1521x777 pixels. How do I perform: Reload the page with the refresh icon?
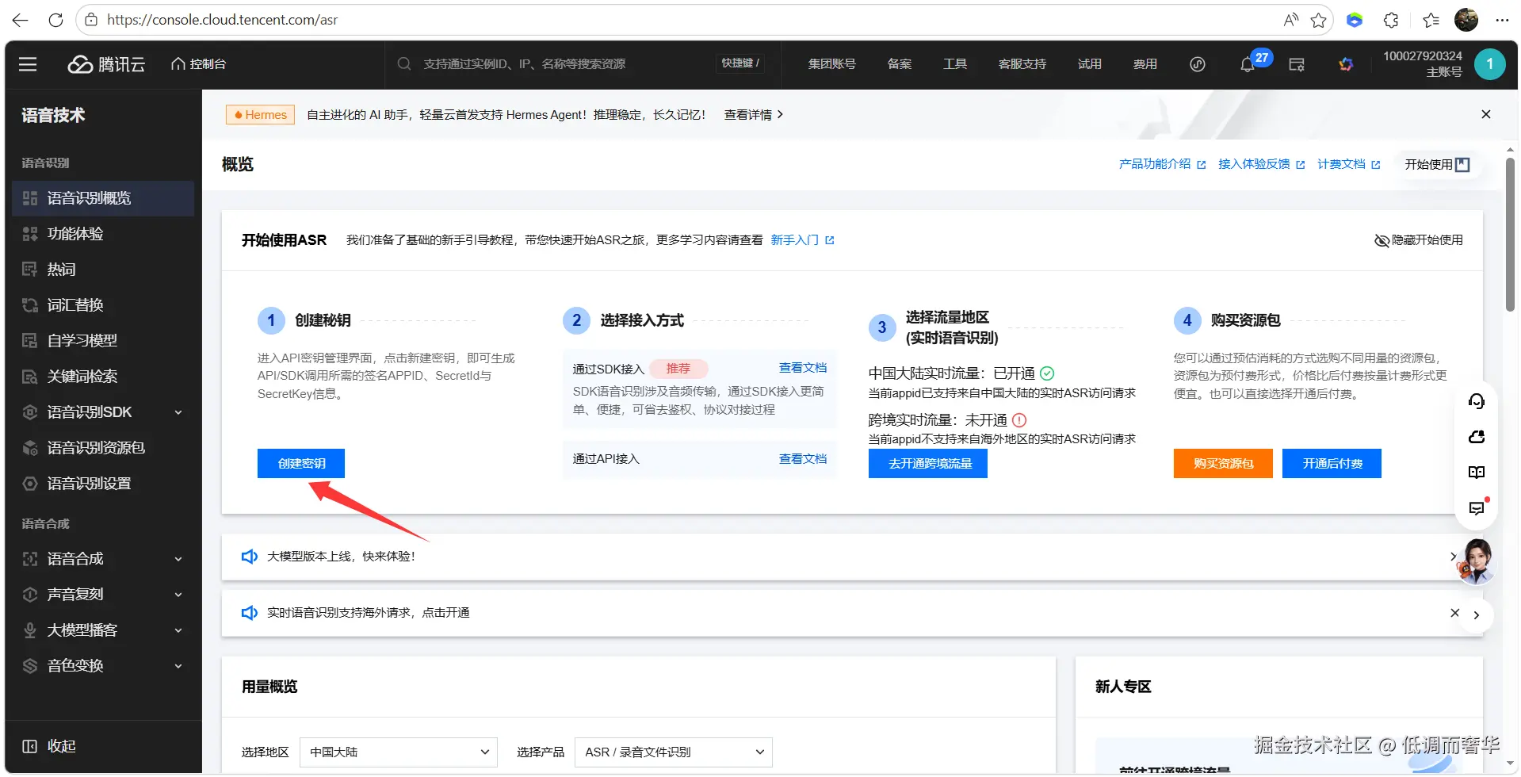[x=55, y=20]
